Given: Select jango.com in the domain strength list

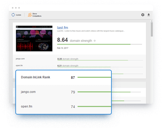Looking at the screenshot, I should coord(20,59).
